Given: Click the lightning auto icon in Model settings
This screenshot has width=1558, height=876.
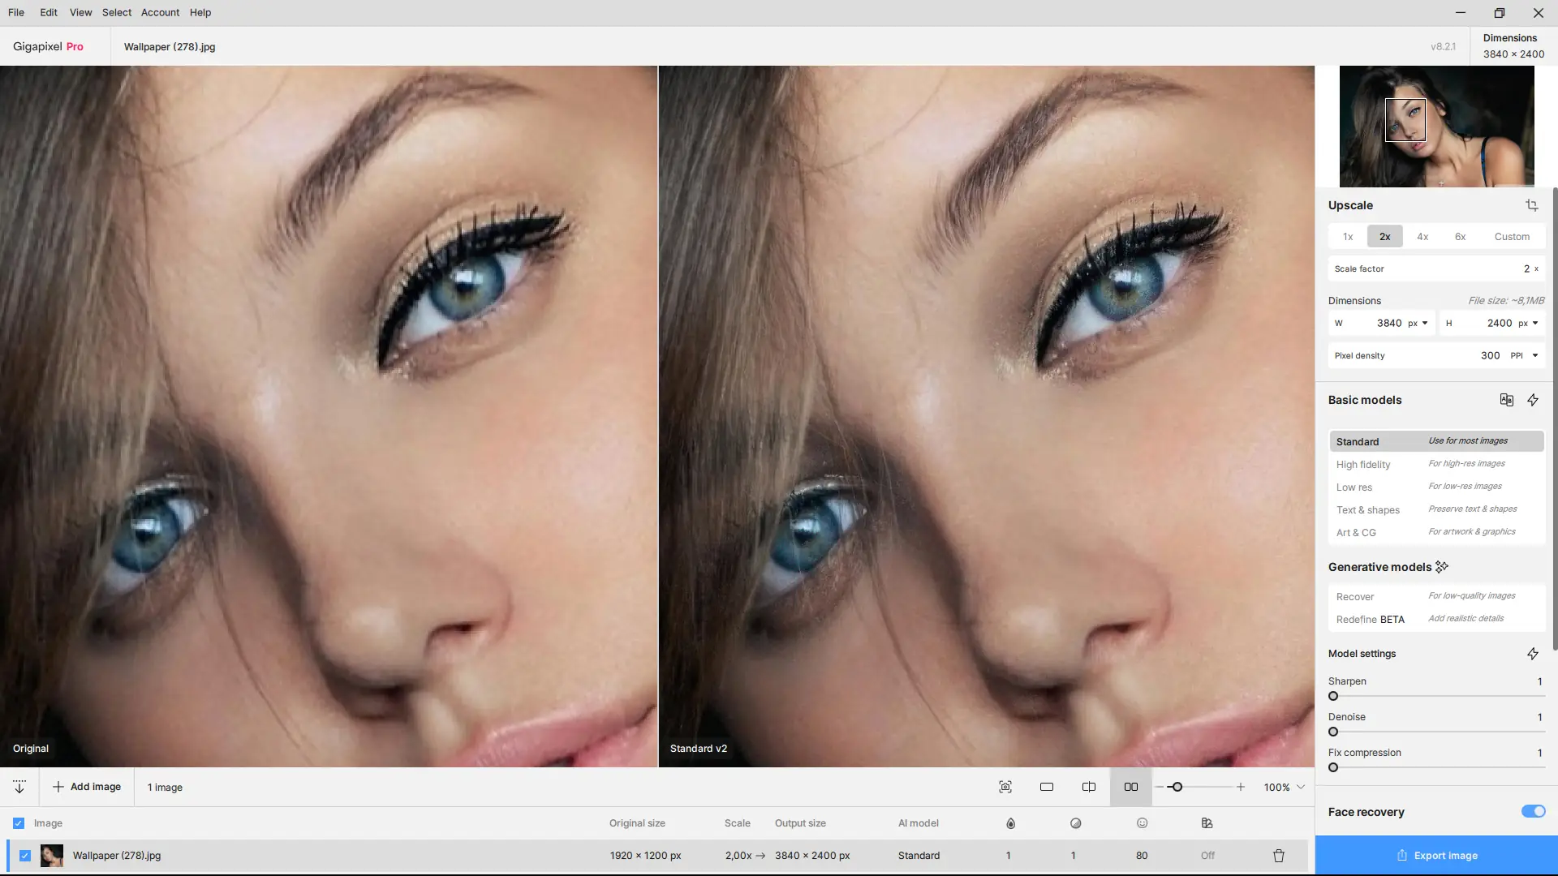Looking at the screenshot, I should (1532, 654).
